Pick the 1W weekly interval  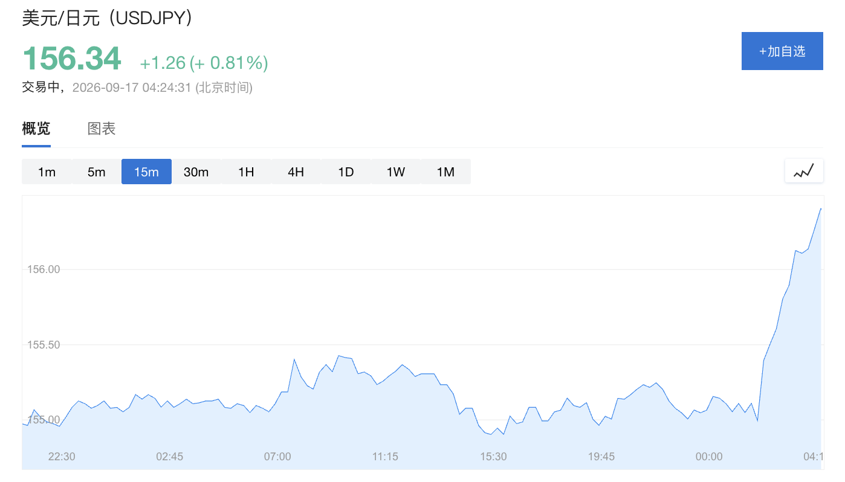coord(396,172)
